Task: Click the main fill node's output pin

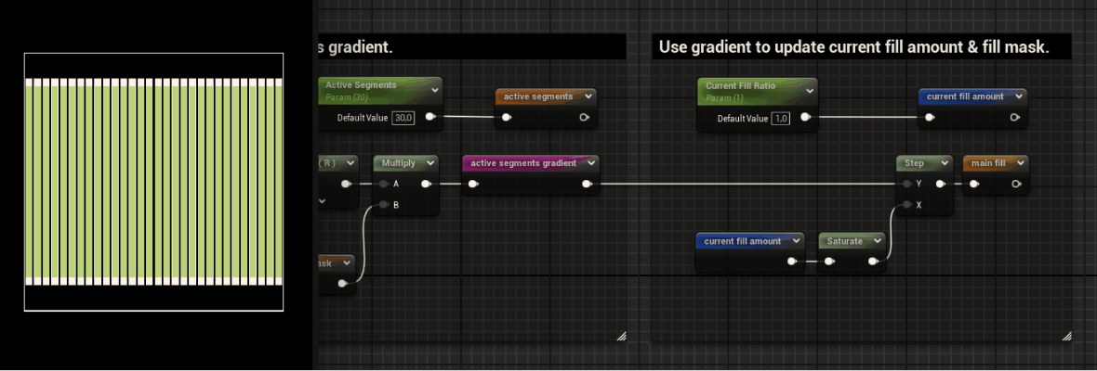Action: tap(1015, 184)
